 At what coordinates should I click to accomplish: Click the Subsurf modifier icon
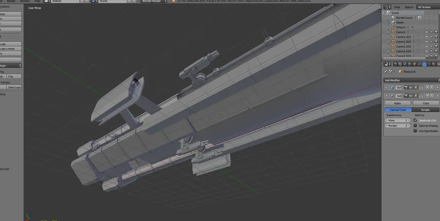[x=392, y=96]
